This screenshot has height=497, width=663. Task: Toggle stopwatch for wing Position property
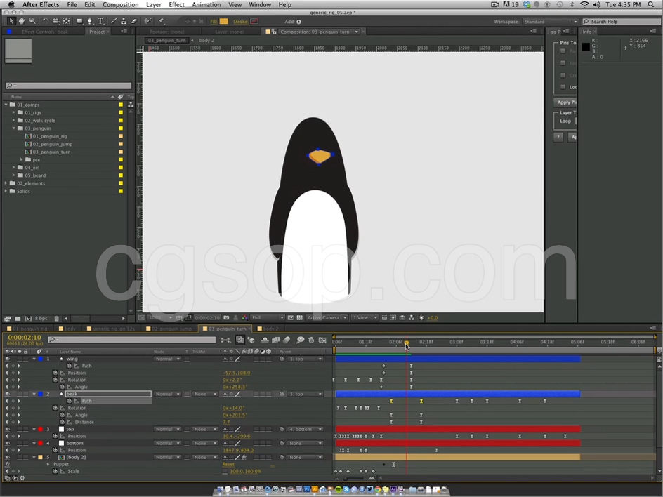tap(55, 373)
